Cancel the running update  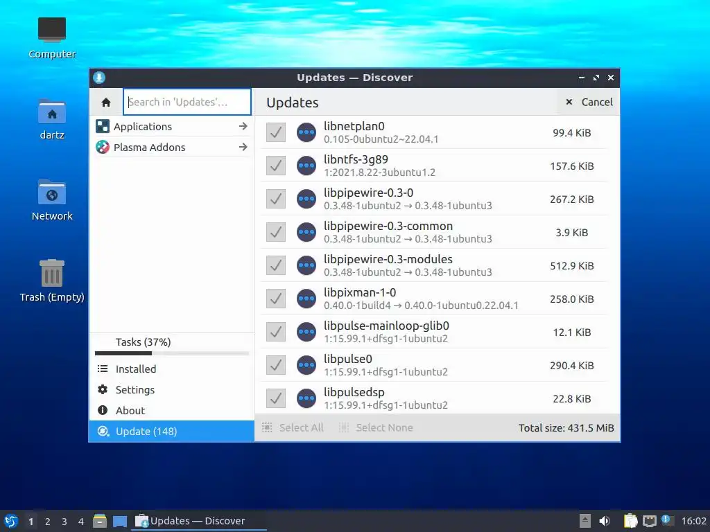coord(589,103)
